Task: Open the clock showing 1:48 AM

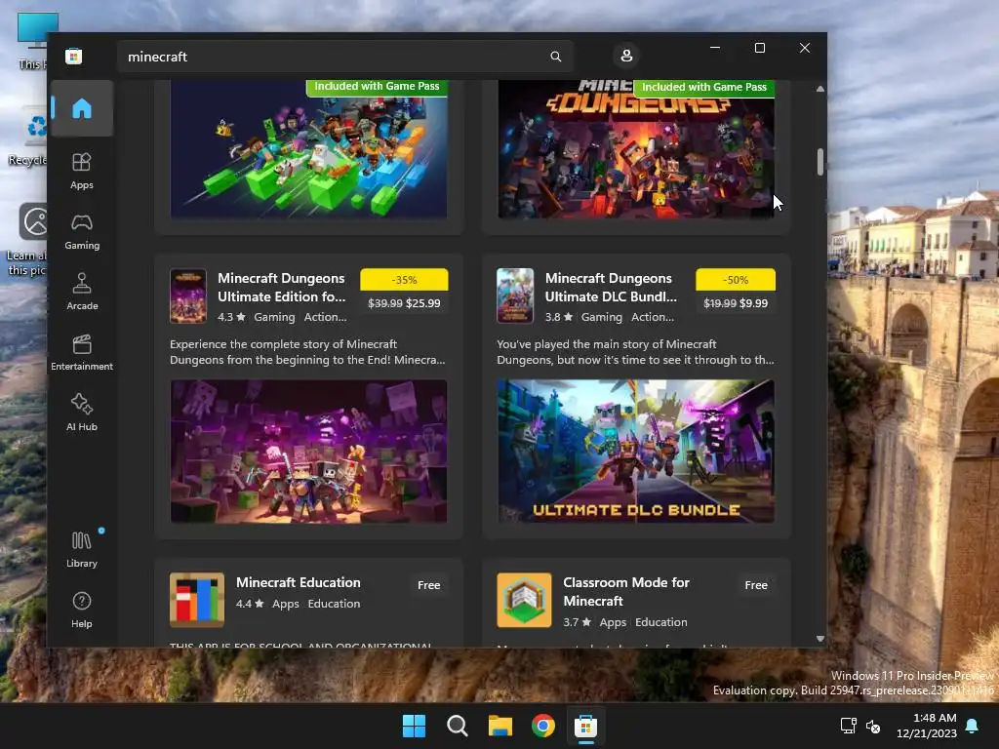Action: 927,726
